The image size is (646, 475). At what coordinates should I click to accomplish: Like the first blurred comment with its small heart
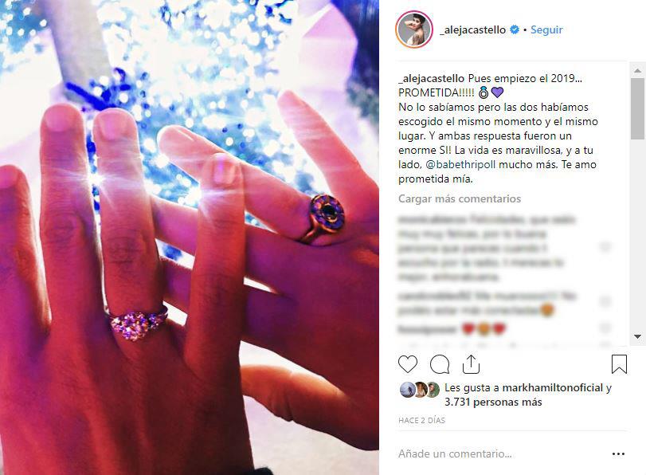click(x=605, y=247)
